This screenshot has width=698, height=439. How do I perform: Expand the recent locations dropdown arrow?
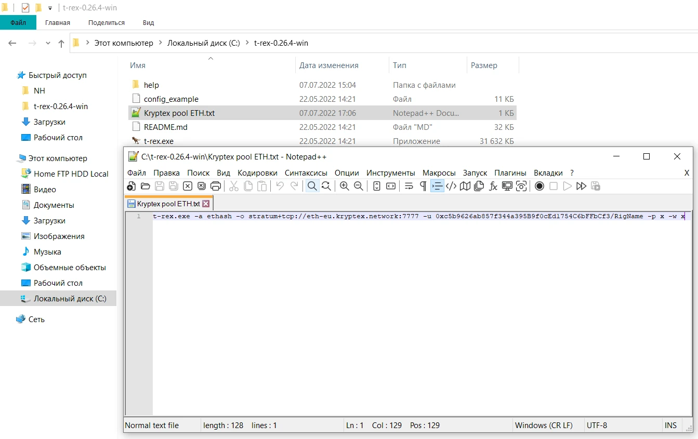tap(48, 44)
